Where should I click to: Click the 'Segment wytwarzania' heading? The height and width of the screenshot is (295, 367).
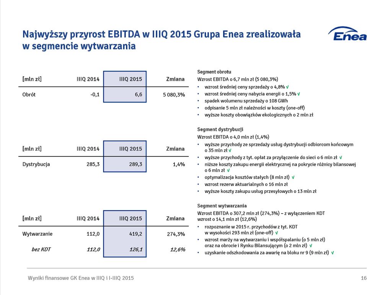(x=222, y=206)
